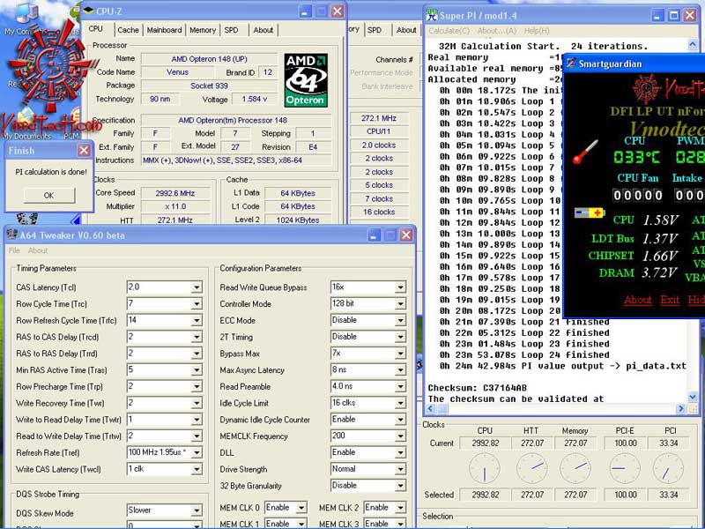Screen dimensions: 705x529
Task: Expand the Controller Mode dropdown
Action: coord(400,304)
